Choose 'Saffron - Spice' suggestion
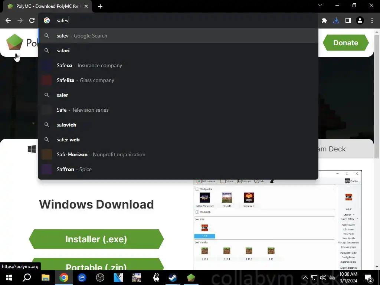Viewport: 380px width, 285px height. (x=178, y=169)
